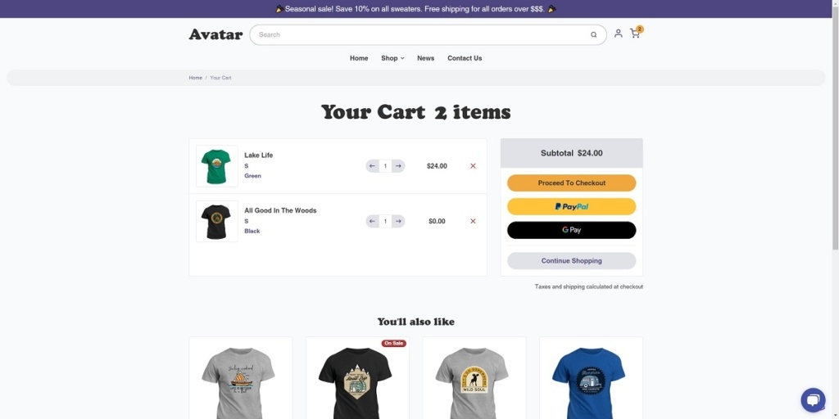This screenshot has width=839, height=419.
Task: Click the search magnifier icon
Action: [x=594, y=35]
